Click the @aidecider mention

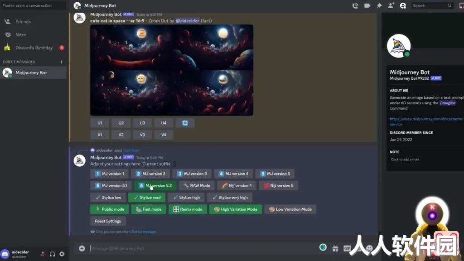click(x=187, y=21)
